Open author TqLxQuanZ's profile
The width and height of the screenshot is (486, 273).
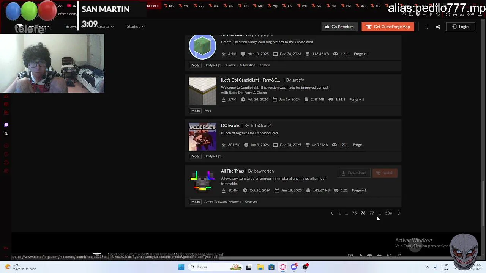point(260,126)
